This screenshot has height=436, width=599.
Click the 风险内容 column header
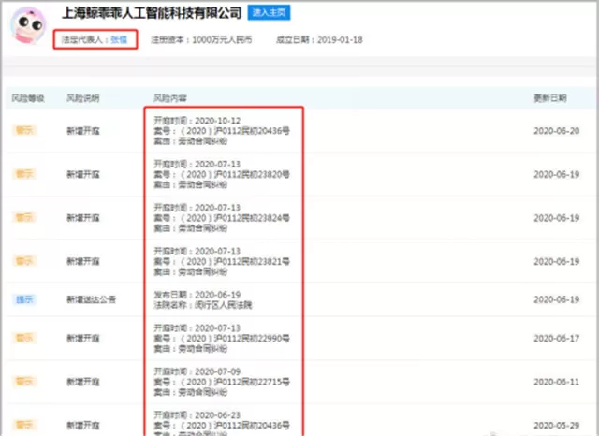point(170,98)
